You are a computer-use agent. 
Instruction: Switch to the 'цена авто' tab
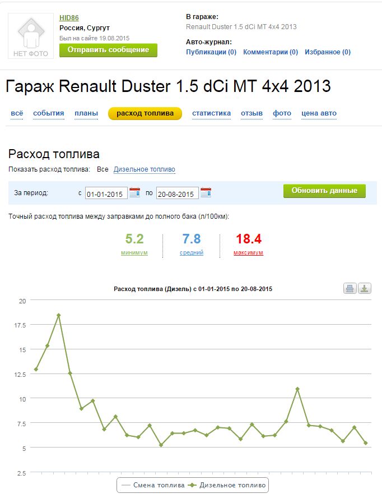point(319,113)
